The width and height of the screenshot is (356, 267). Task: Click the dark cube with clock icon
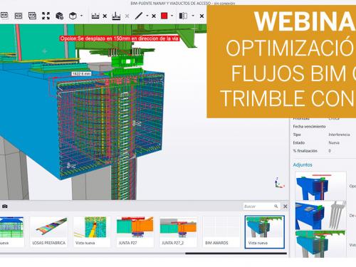coord(59,16)
